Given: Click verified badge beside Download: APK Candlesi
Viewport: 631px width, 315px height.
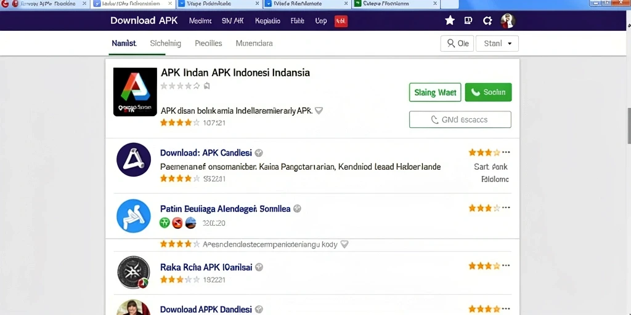Looking at the screenshot, I should [x=259, y=153].
